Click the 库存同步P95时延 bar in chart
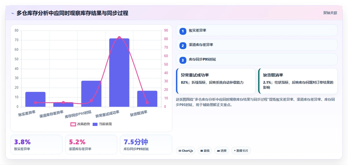Image resolution: width=348 pixels, height=165 pixels. [x=91, y=94]
